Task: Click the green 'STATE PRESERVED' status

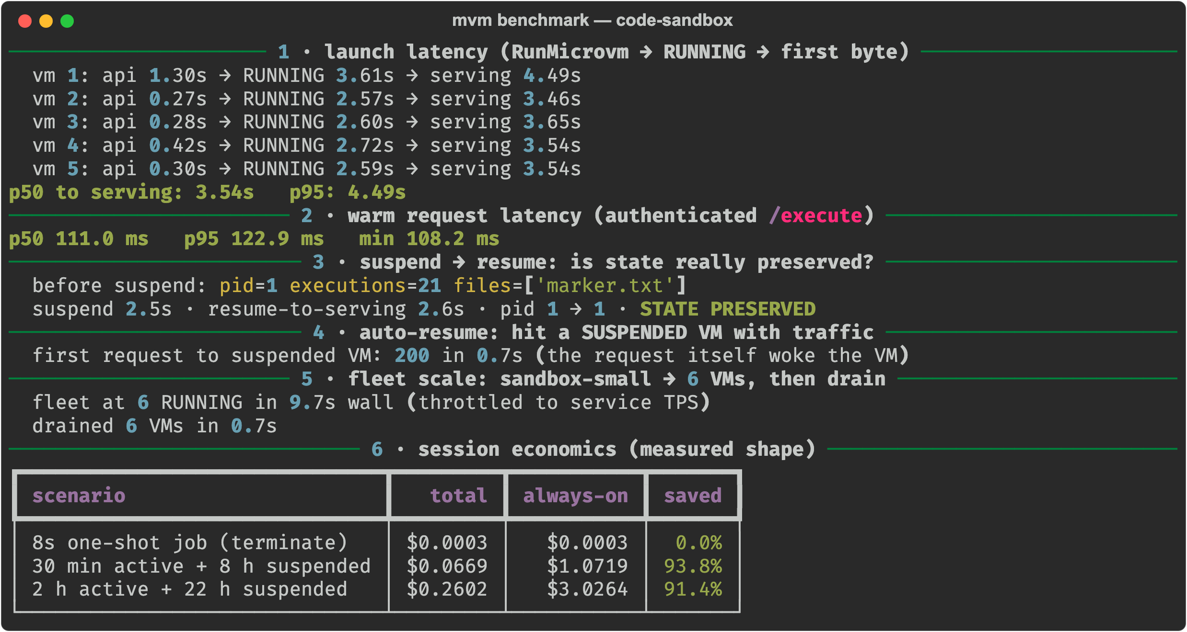Action: tap(728, 309)
